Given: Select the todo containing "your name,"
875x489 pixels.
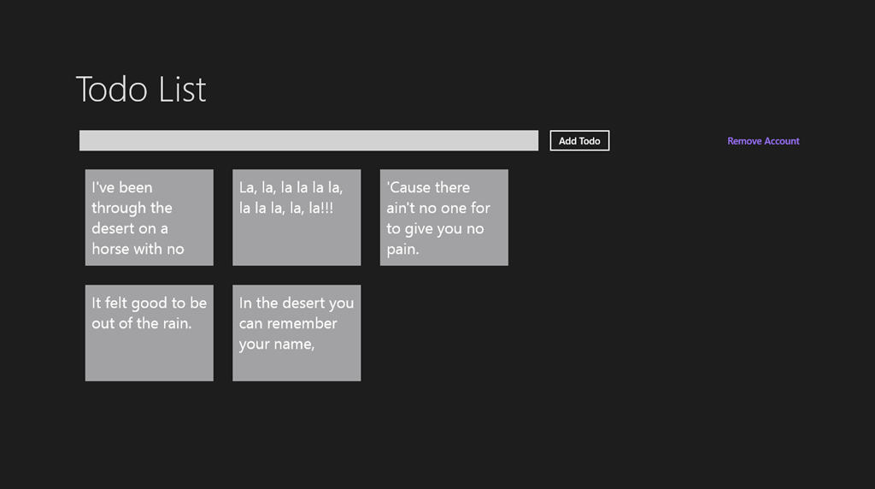Looking at the screenshot, I should pyautogui.click(x=297, y=333).
